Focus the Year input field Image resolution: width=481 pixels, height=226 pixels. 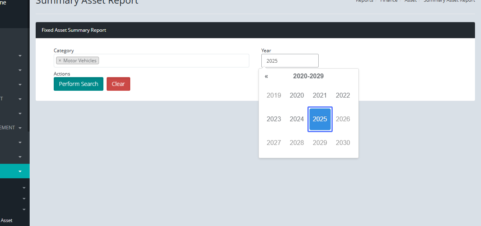coord(290,61)
